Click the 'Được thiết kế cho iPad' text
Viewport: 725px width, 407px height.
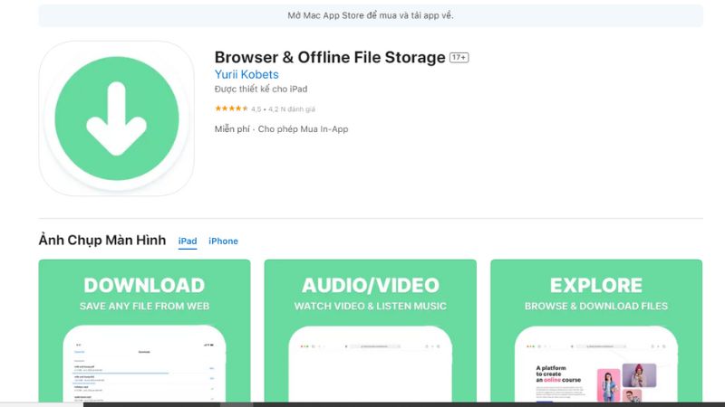(x=261, y=89)
